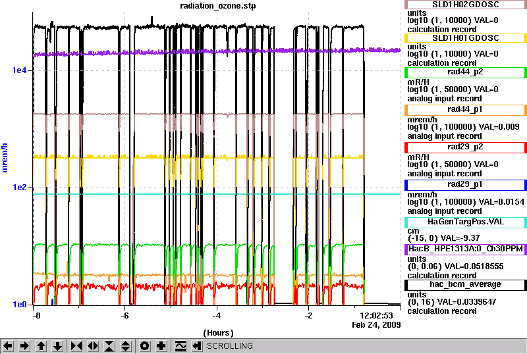The image size is (527, 354).
Task: Select the red rad29_p2 legend entry
Action: tap(466, 147)
